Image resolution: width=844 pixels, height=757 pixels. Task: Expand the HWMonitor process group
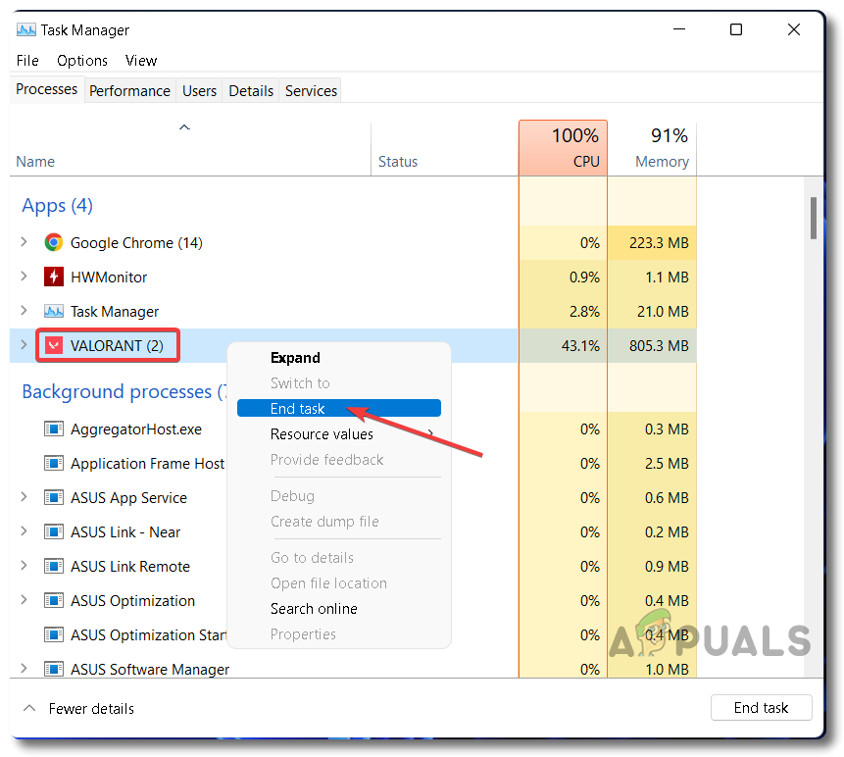point(24,277)
